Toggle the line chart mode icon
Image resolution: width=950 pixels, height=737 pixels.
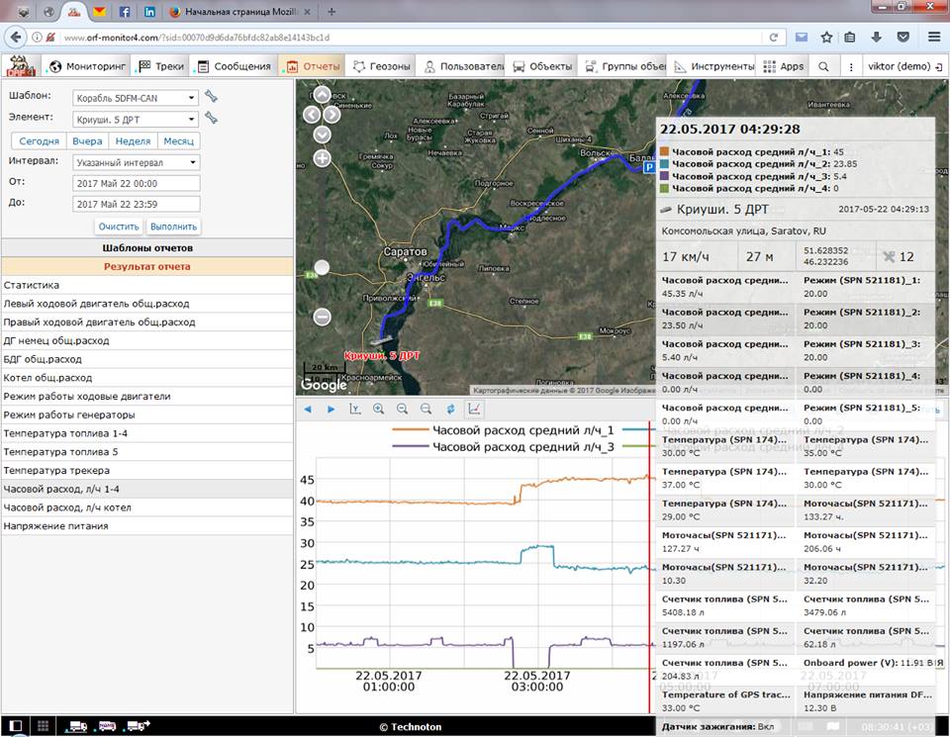click(474, 409)
